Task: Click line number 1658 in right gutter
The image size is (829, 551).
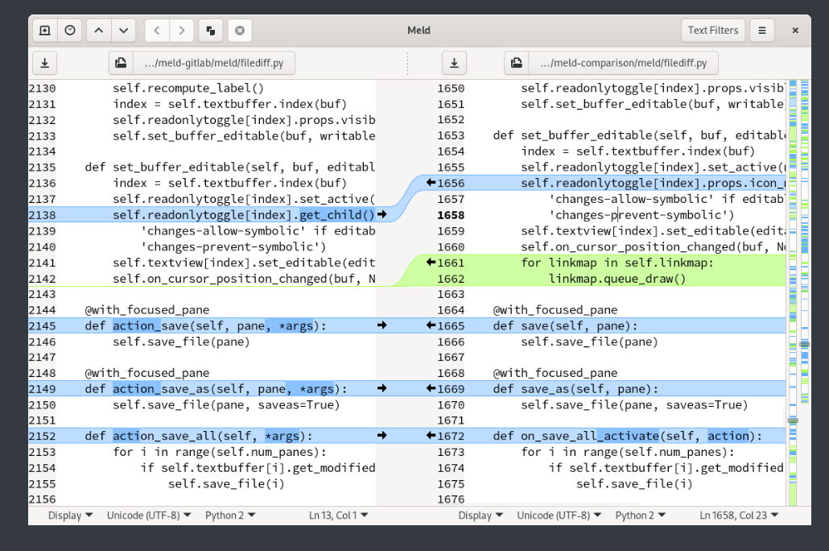Action: (451, 215)
